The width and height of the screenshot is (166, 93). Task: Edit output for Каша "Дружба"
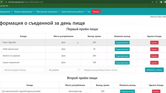(x=122, y=43)
